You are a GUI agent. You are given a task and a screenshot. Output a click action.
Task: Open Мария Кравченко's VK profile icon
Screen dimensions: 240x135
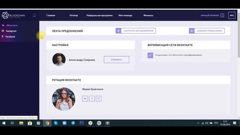pos(85,99)
